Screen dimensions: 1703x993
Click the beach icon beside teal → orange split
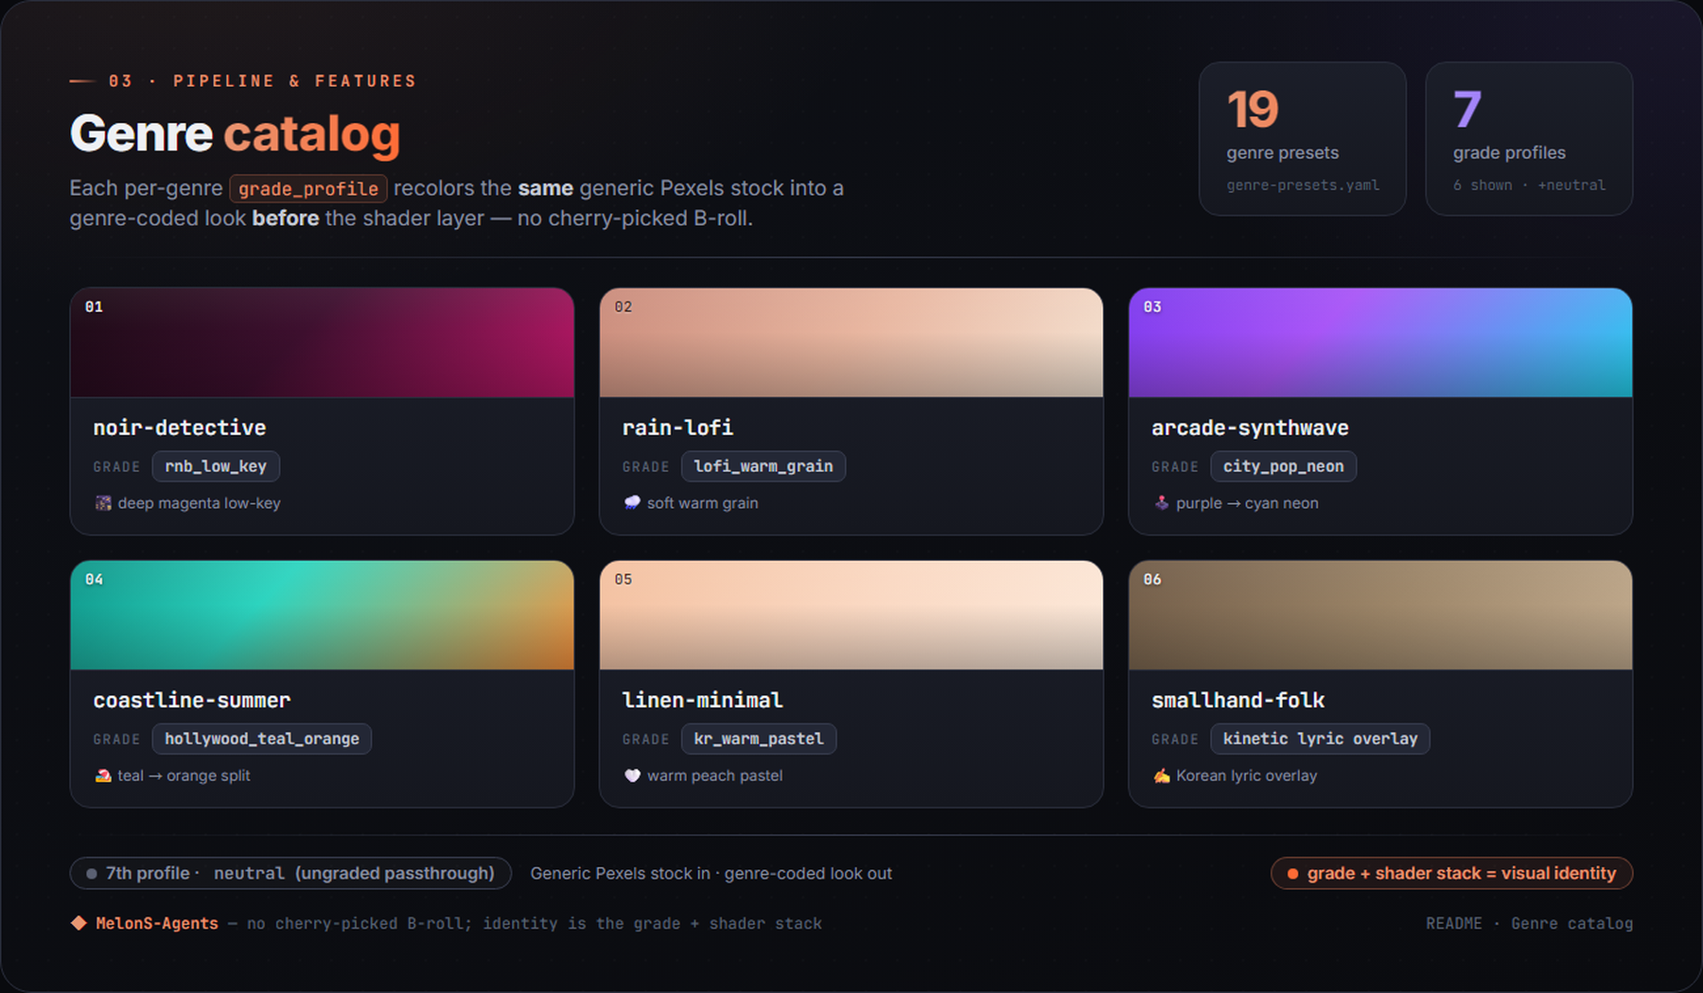click(x=103, y=775)
